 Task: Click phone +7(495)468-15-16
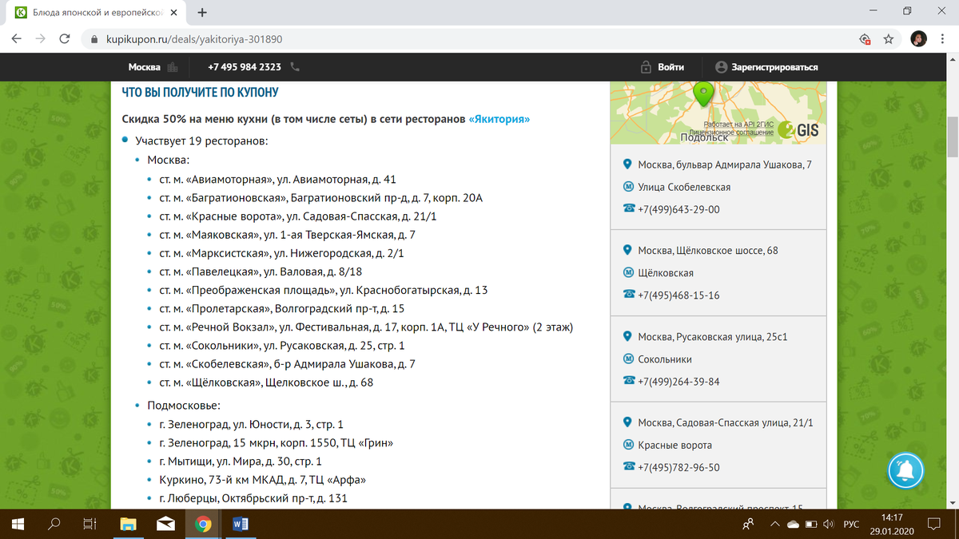pos(678,295)
